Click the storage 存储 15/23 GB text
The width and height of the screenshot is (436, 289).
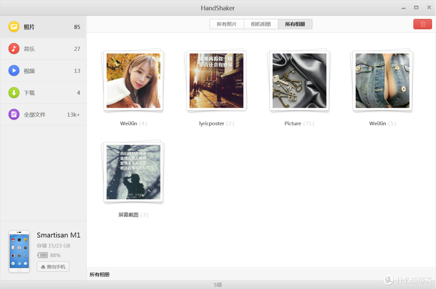(x=53, y=246)
